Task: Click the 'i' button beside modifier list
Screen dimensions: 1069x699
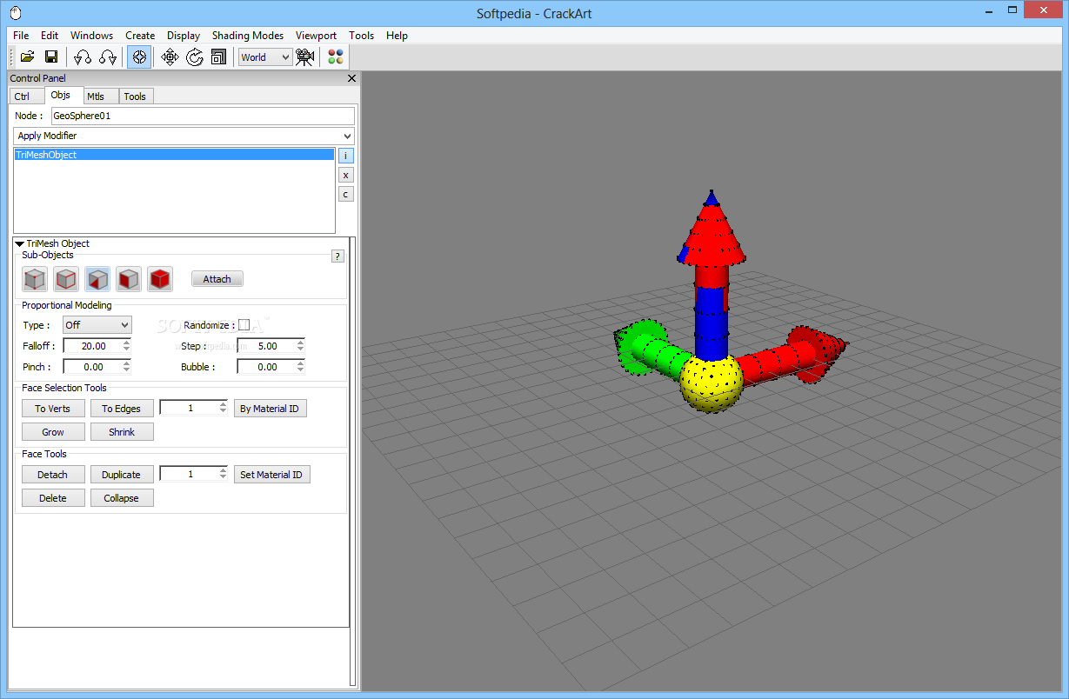Action: pos(346,156)
